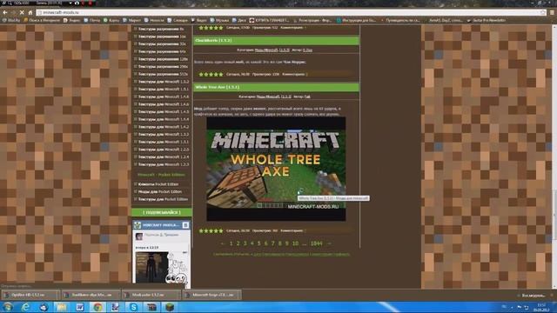Screen dimensions: 557x313
Task: Close the downloads bar
Action: (x=552, y=295)
